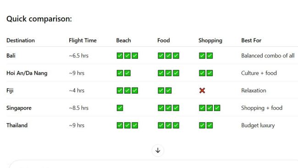Select the Flight Time column header
This screenshot has height=168, width=298.
pyautogui.click(x=83, y=40)
